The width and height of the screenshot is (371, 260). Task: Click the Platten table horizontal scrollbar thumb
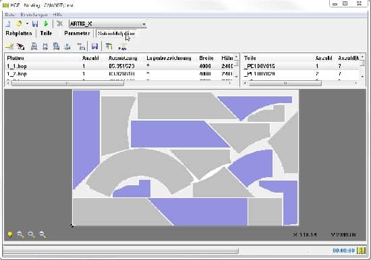[x=67, y=84]
